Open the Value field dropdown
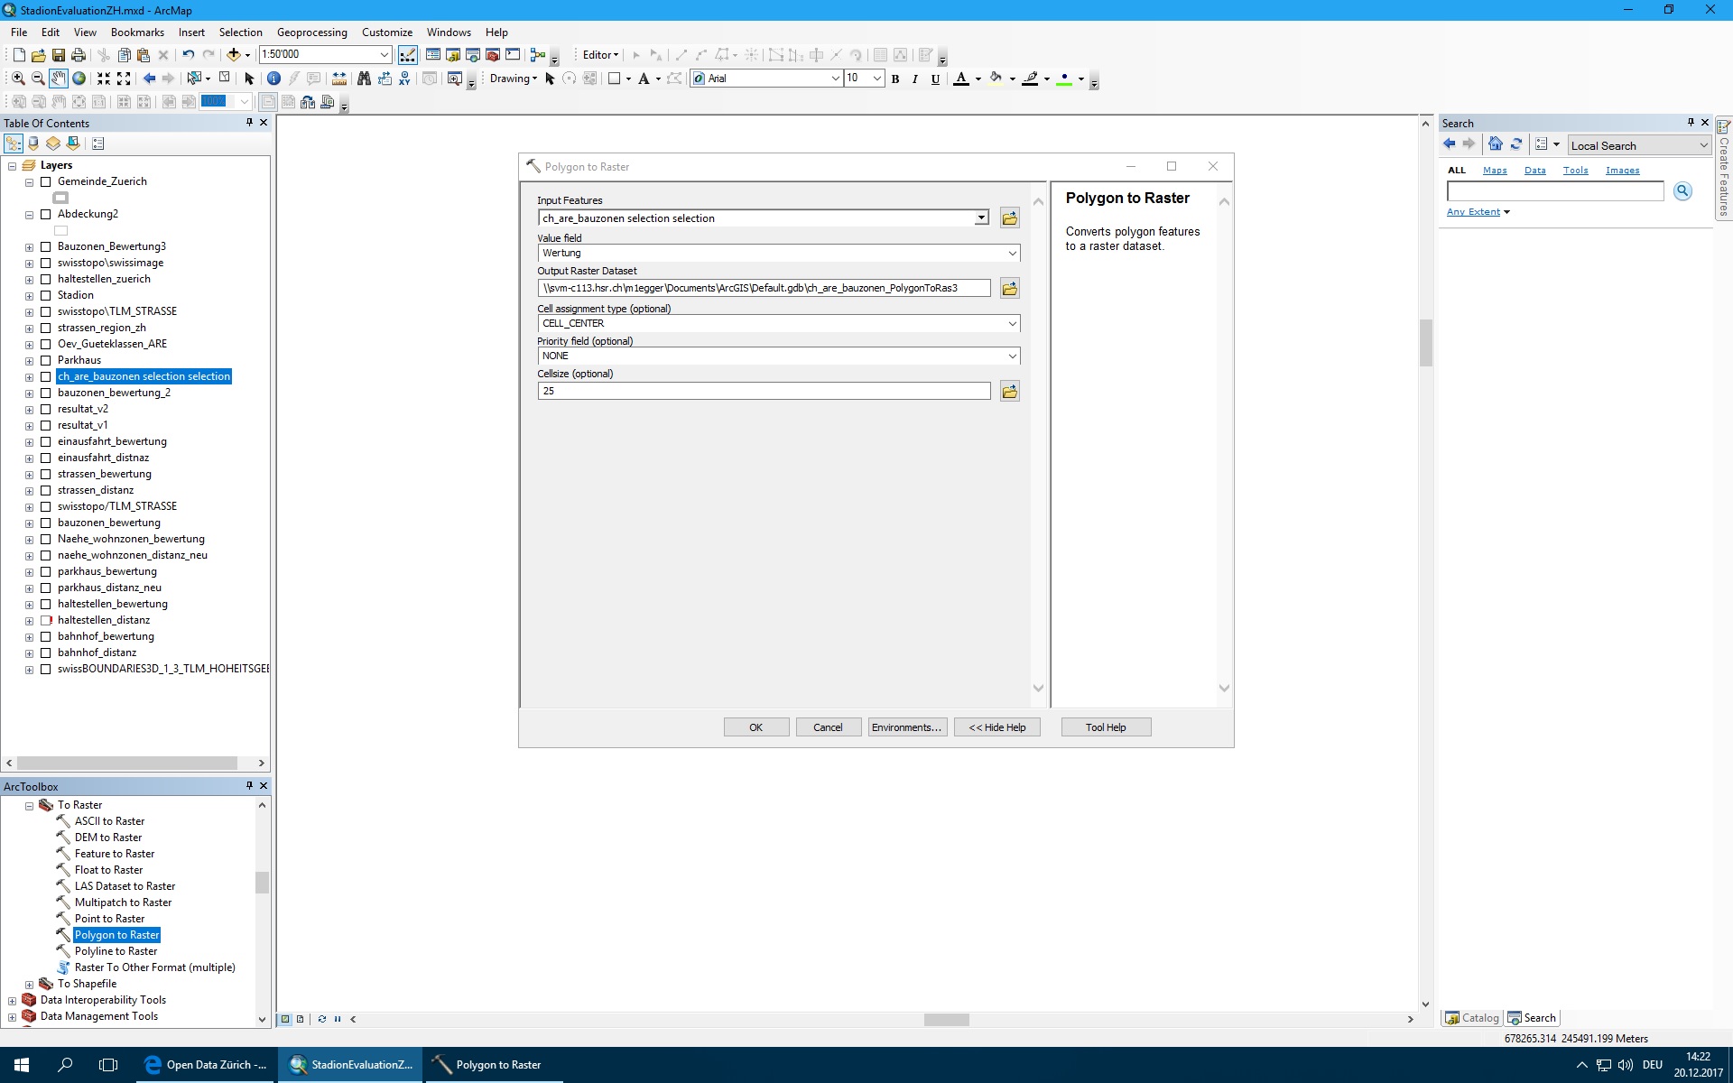The height and width of the screenshot is (1083, 1733). [x=1012, y=254]
